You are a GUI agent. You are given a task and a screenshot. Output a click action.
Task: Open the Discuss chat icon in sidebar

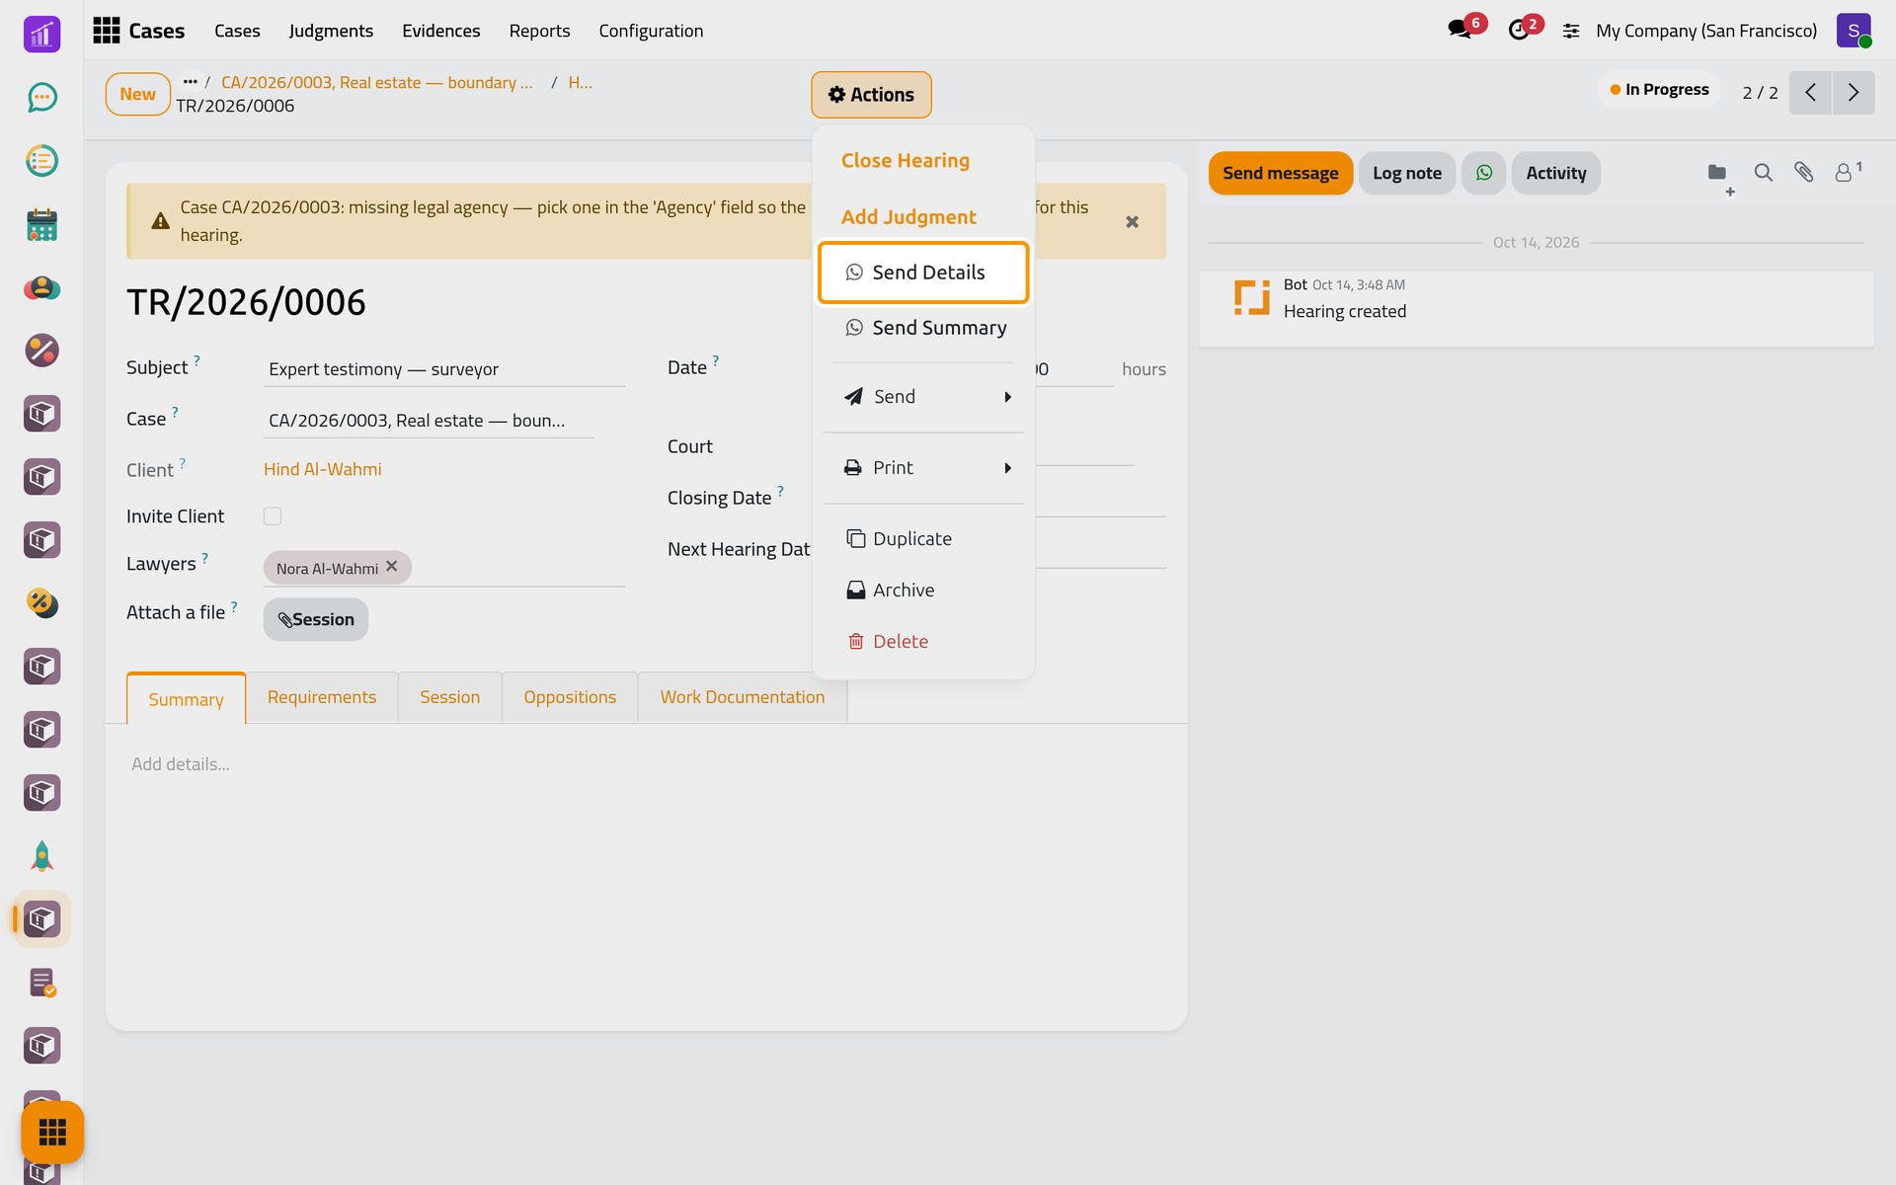(41, 97)
